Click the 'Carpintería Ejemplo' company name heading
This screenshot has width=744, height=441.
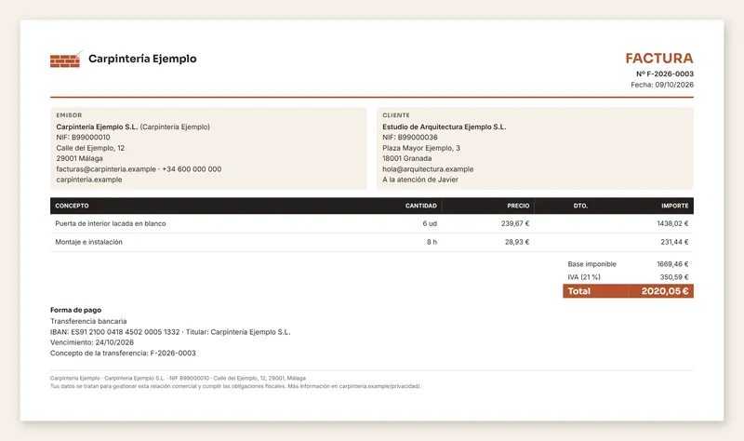142,59
